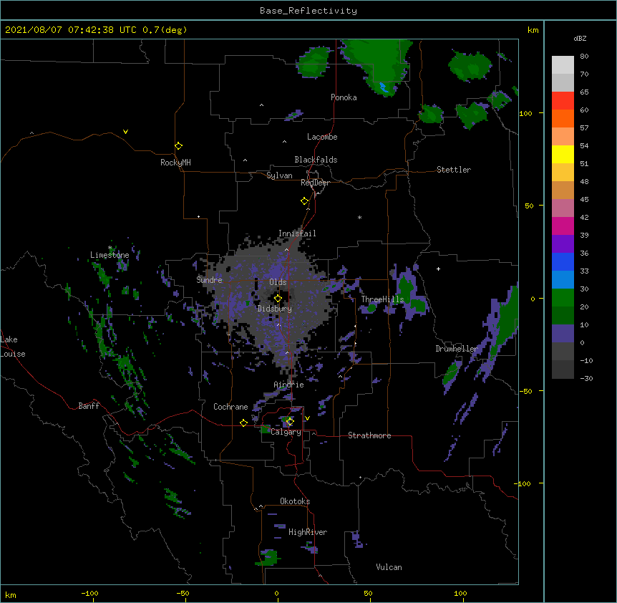Select the Vulcan label

click(389, 567)
